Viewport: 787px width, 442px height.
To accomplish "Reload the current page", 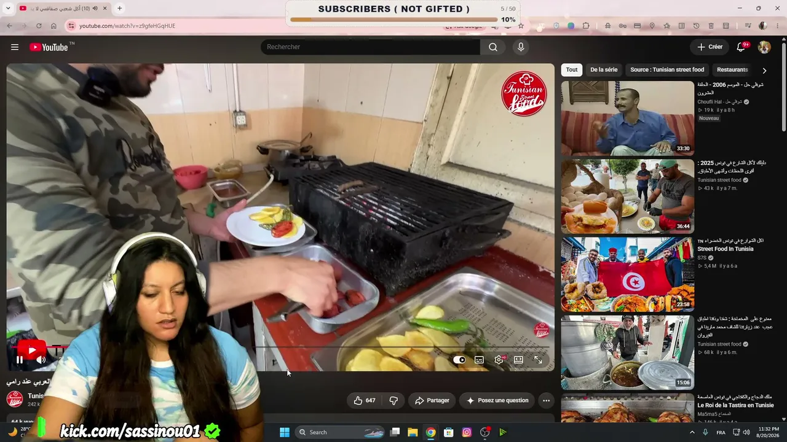I will click(39, 26).
